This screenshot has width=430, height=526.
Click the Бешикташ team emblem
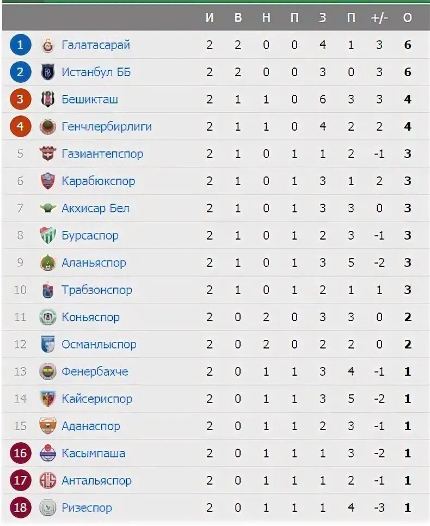[x=48, y=99]
